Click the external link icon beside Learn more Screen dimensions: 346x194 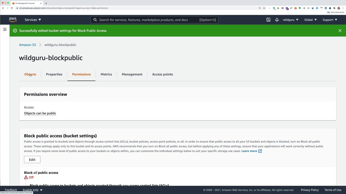260,151
